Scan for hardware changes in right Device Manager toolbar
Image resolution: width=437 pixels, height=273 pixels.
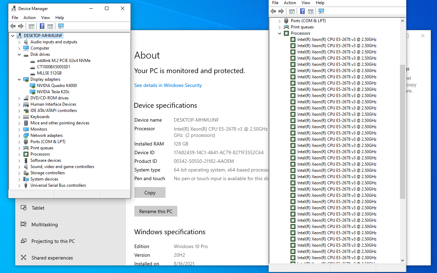(x=321, y=11)
